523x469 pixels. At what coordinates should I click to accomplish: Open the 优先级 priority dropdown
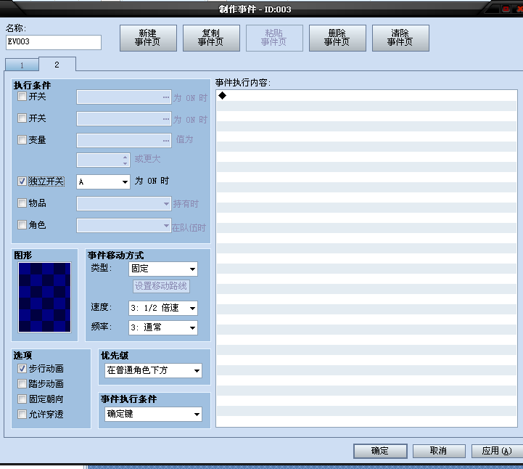point(153,370)
